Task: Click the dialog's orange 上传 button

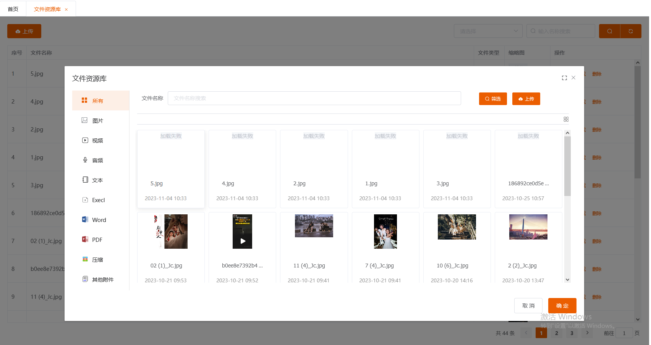Action: tap(526, 99)
